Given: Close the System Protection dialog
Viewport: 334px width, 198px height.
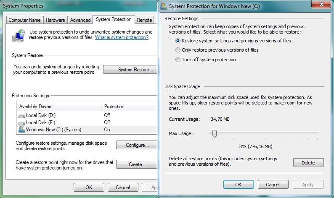Looking at the screenshot, I should click(321, 4).
